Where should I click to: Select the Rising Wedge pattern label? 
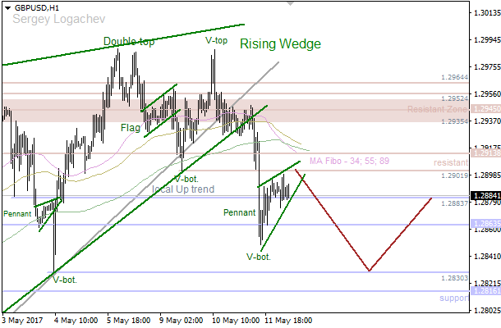279,44
